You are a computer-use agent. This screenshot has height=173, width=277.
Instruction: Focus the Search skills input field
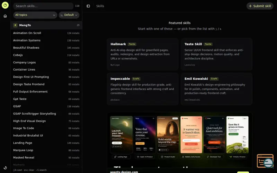point(43,6)
